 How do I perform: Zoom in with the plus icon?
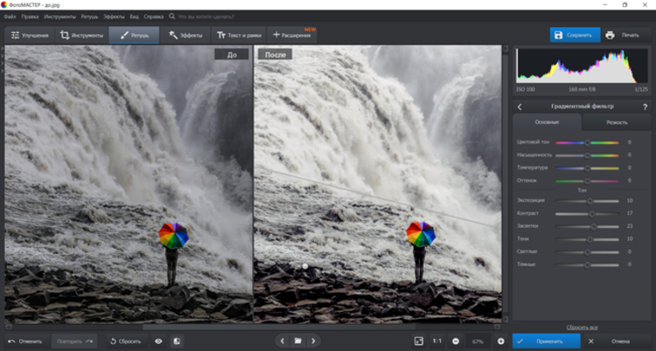coord(500,341)
